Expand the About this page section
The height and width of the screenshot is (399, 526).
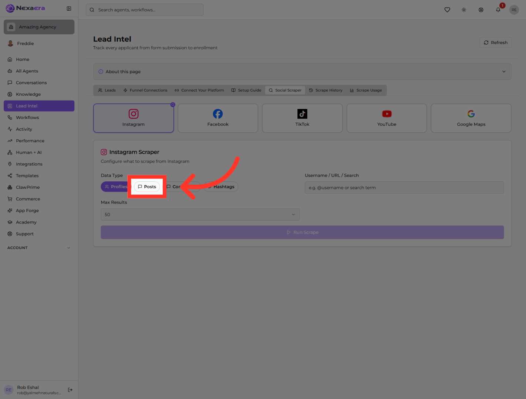pyautogui.click(x=302, y=72)
